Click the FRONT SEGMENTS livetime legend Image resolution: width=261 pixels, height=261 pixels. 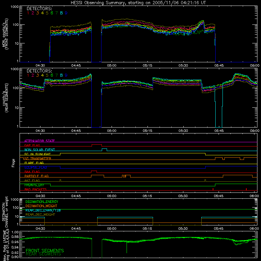[x=45, y=251]
